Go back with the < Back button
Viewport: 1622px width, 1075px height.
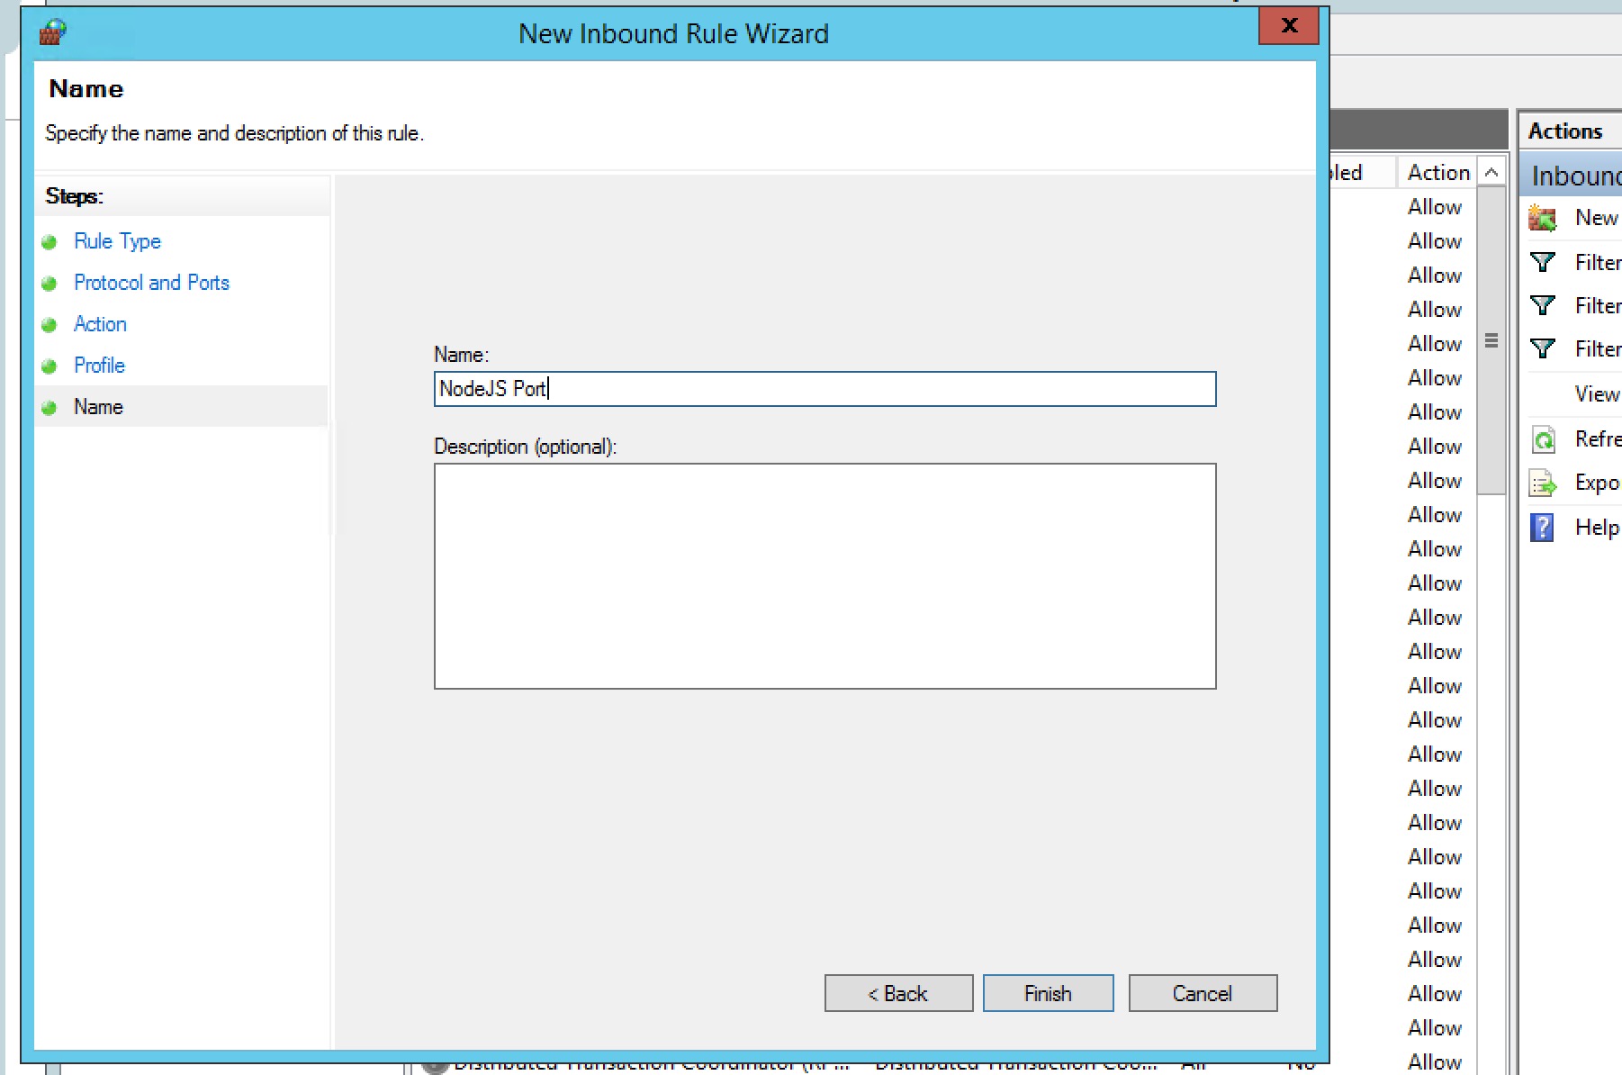pyautogui.click(x=897, y=993)
